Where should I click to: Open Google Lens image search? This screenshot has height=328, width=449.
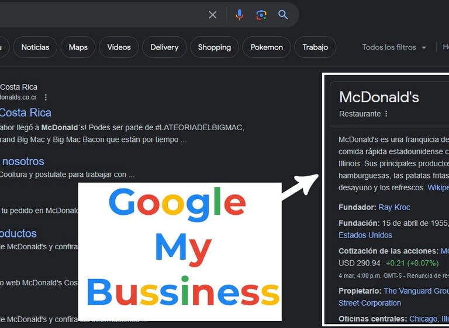click(x=261, y=15)
